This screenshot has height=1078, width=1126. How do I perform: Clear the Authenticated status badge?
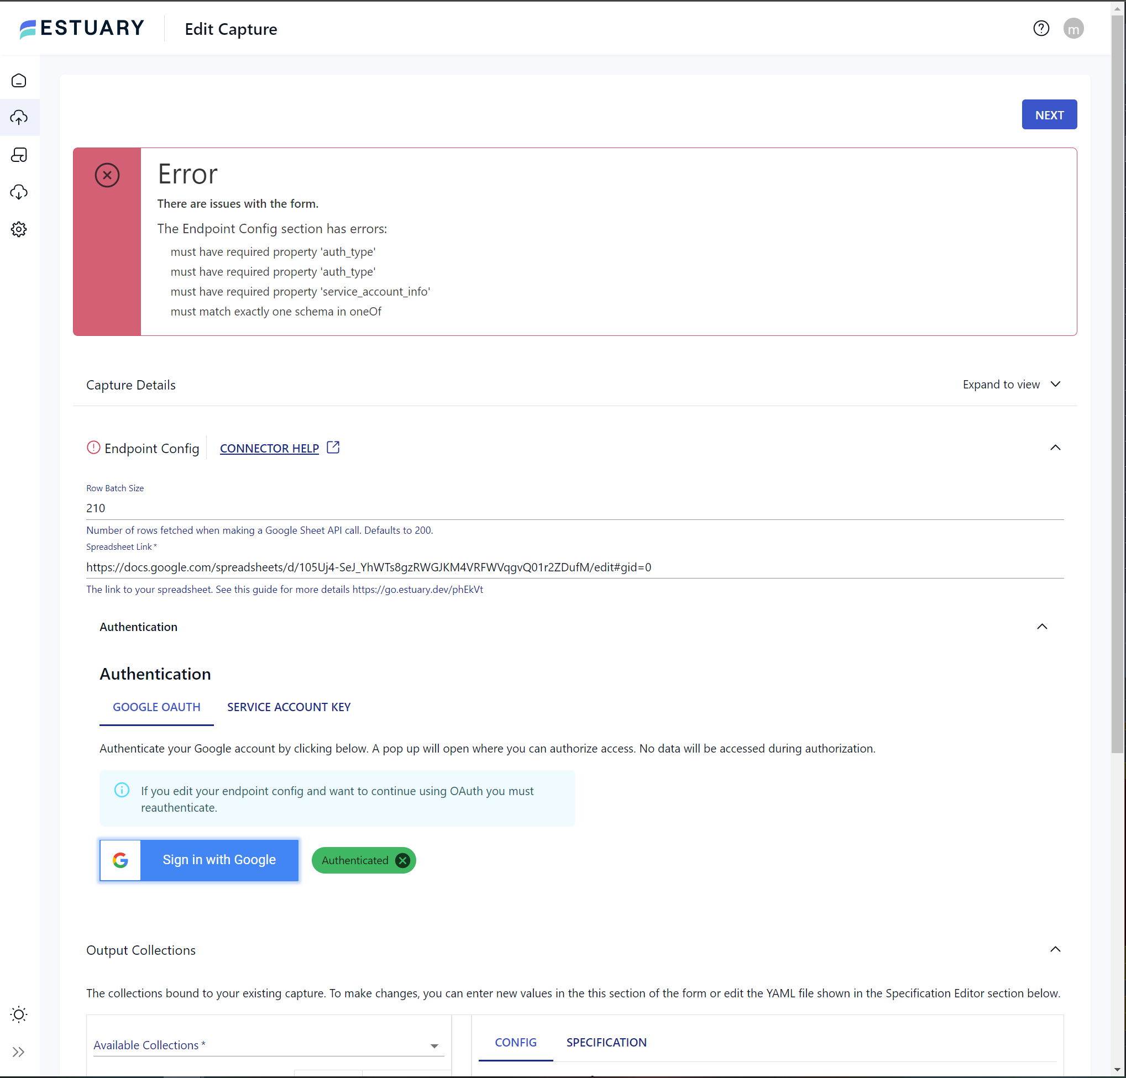(402, 860)
